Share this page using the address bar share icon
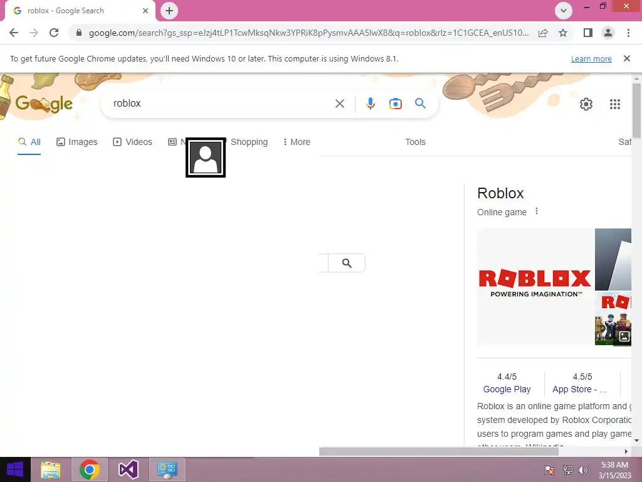This screenshot has height=482, width=642. point(543,33)
